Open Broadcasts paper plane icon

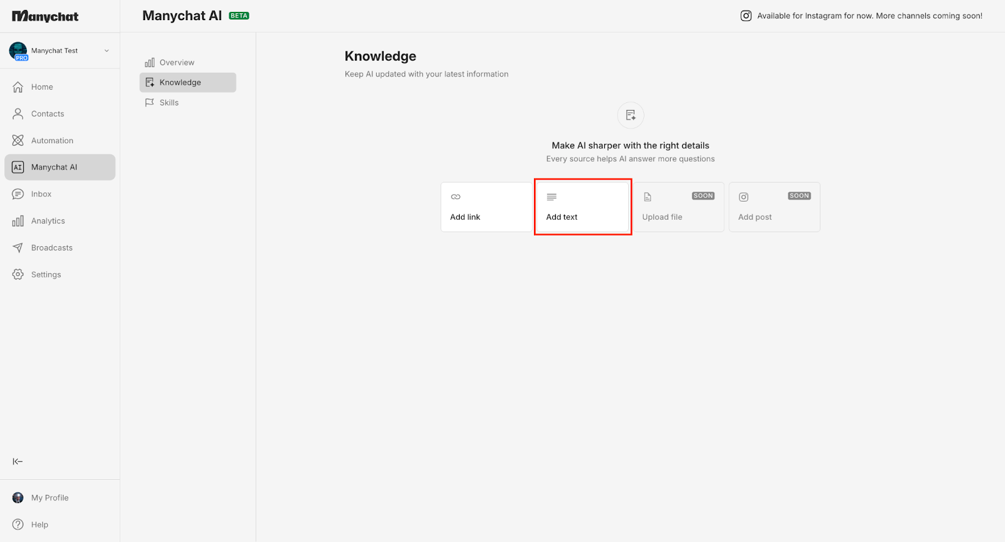point(18,248)
